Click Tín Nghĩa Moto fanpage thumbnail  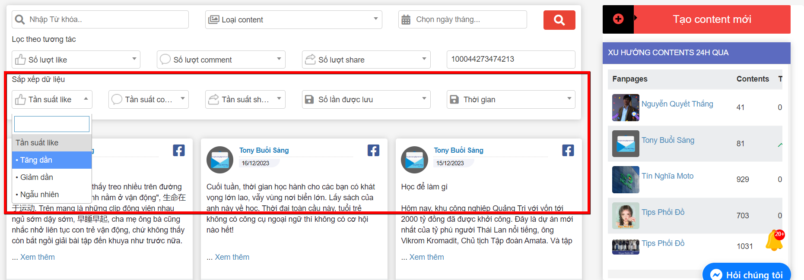click(x=626, y=179)
